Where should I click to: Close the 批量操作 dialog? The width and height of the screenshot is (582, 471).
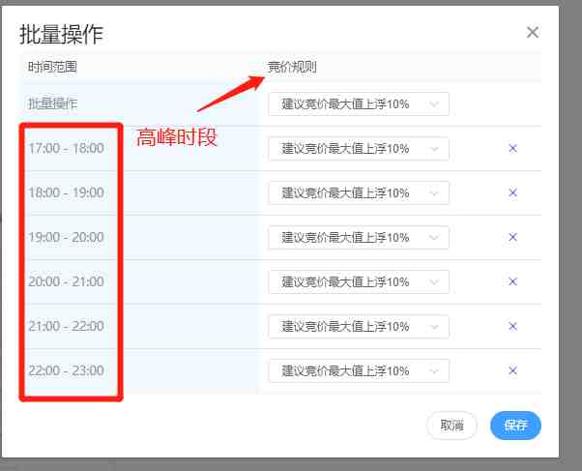tap(532, 32)
